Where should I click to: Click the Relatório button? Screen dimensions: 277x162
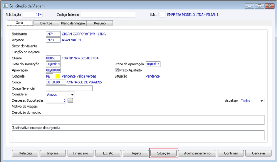point(25,153)
